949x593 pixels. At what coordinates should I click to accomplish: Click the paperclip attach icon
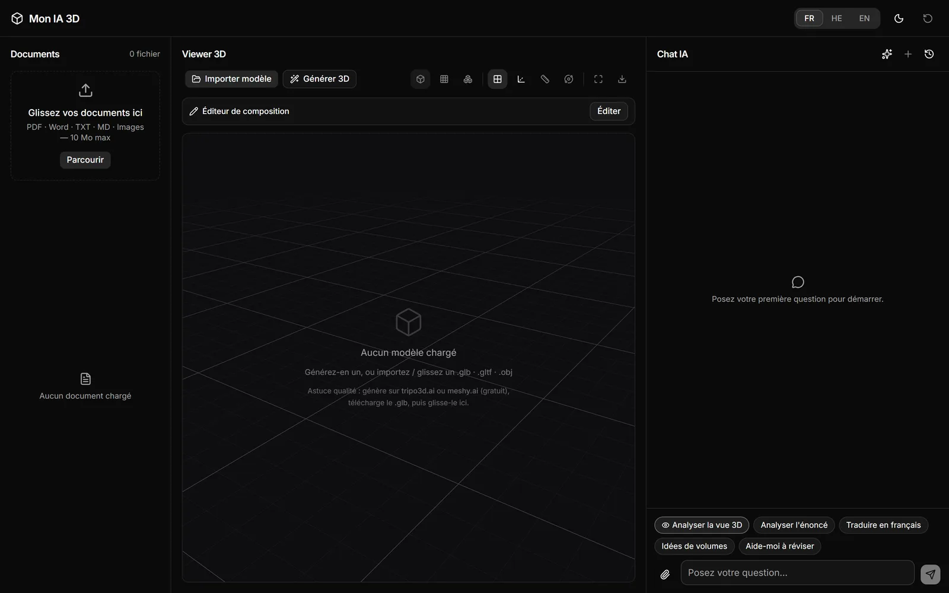click(x=665, y=574)
